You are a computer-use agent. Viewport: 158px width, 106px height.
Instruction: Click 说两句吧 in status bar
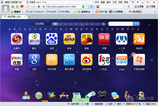coord(73,104)
